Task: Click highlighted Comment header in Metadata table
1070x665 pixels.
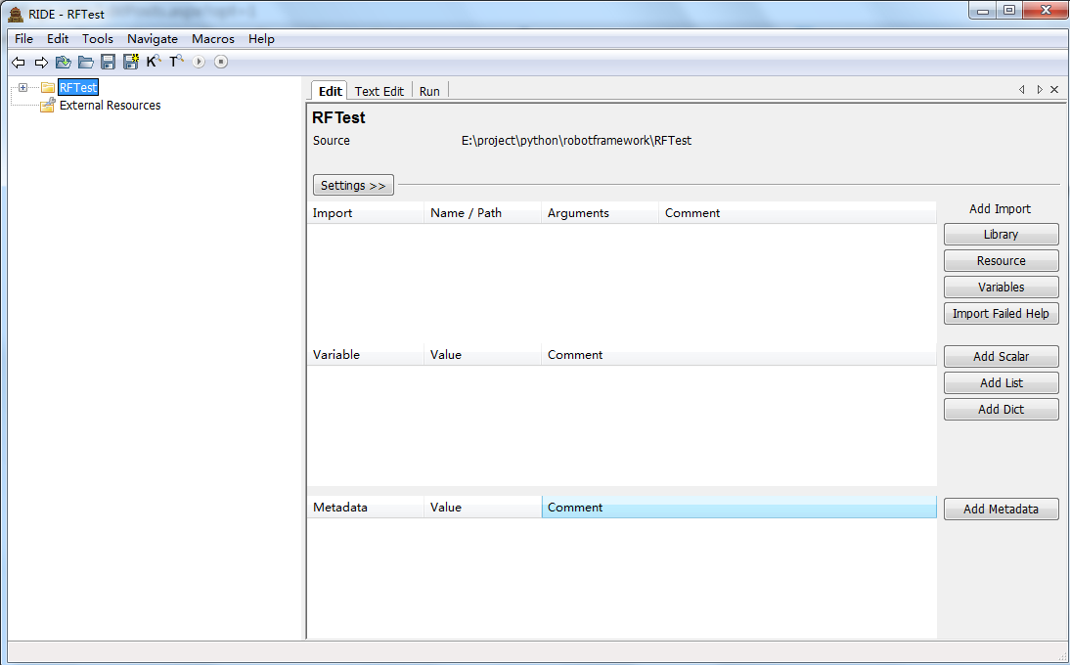Action: point(739,507)
